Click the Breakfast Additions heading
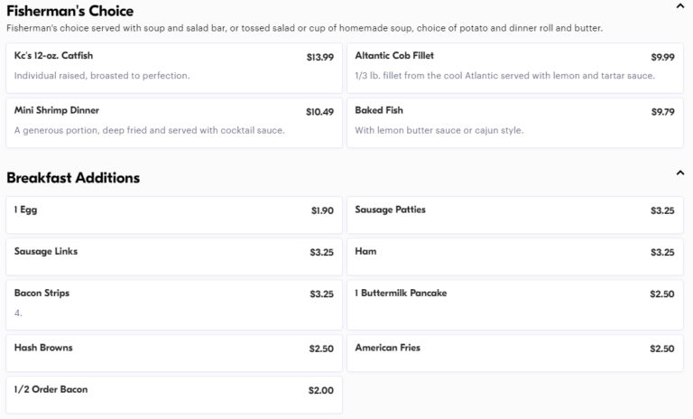This screenshot has width=693, height=419. [73, 177]
